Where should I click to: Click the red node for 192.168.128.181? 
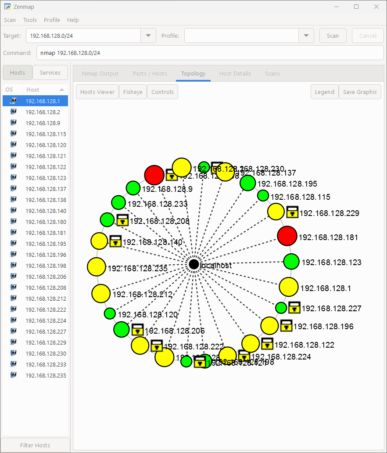coord(287,236)
